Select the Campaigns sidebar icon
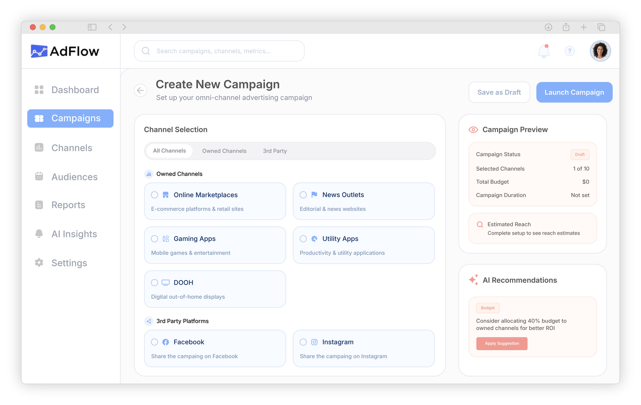This screenshot has width=641, height=405. (39, 118)
